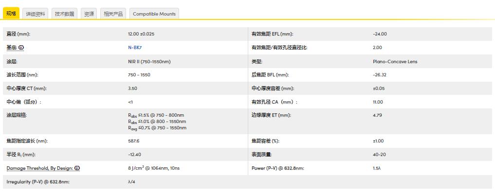Viewport: 495px width, 195px height.
Task: Click the Damage Threshold, By Design label
Action: click(x=40, y=168)
